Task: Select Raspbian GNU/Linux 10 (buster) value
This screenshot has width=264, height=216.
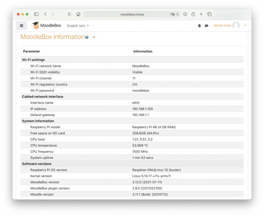Action: click(156, 170)
